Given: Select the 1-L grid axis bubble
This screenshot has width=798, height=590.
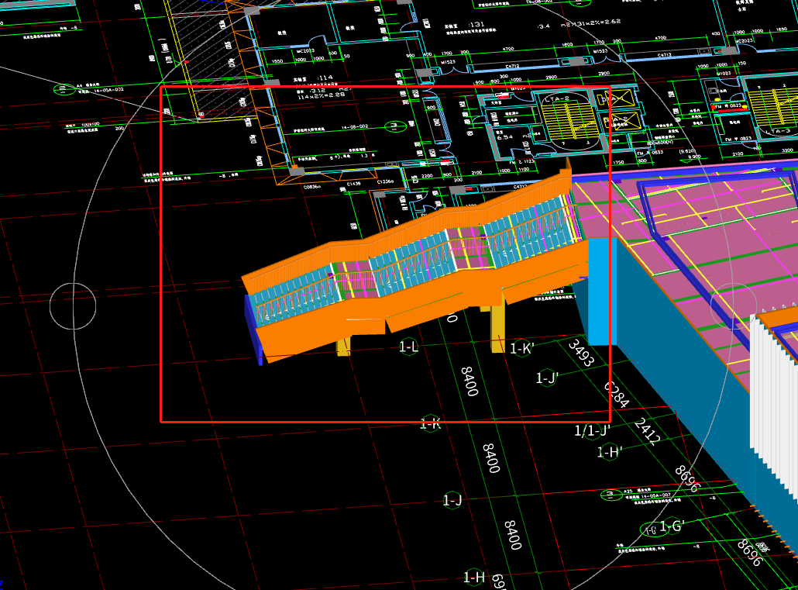Looking at the screenshot, I should [408, 347].
